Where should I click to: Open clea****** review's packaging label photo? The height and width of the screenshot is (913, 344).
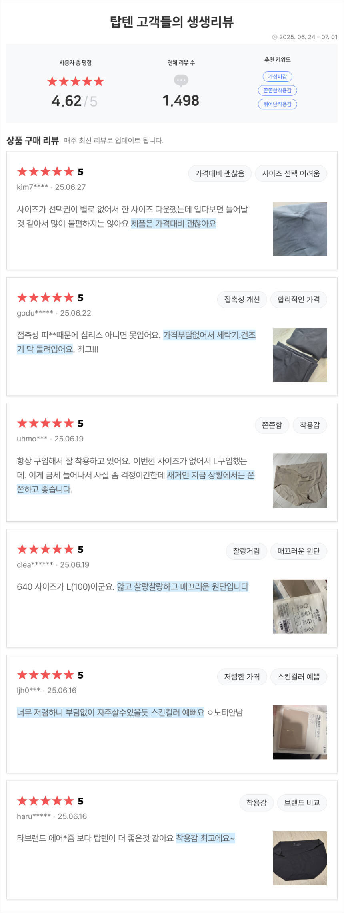(300, 607)
